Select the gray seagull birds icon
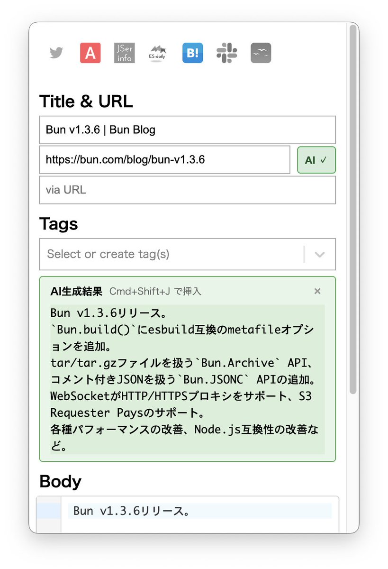 click(x=261, y=53)
